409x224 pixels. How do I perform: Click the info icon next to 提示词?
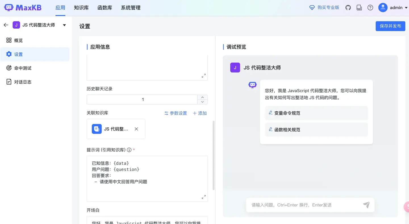click(x=129, y=150)
